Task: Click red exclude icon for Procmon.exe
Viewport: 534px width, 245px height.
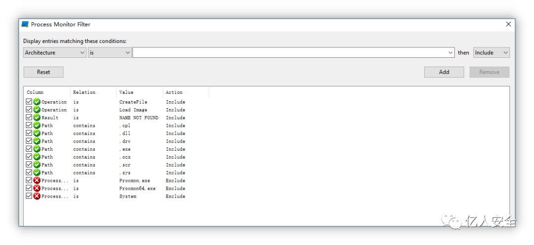Action: (x=37, y=180)
